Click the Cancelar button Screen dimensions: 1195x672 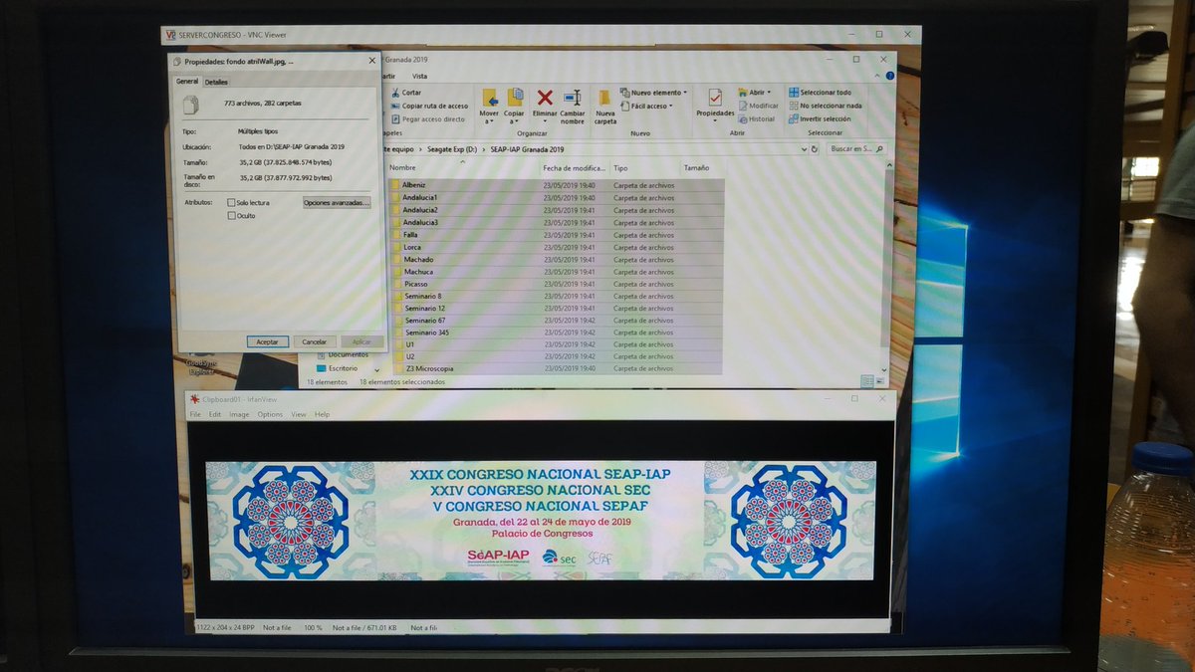pyautogui.click(x=314, y=341)
